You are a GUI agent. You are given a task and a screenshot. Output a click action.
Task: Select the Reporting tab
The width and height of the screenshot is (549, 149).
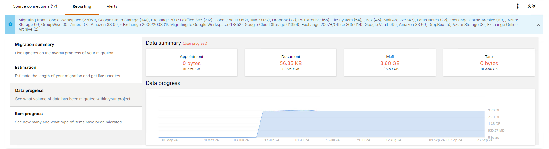pos(82,6)
